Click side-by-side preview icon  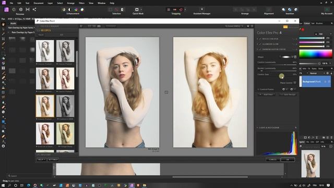point(99,26)
